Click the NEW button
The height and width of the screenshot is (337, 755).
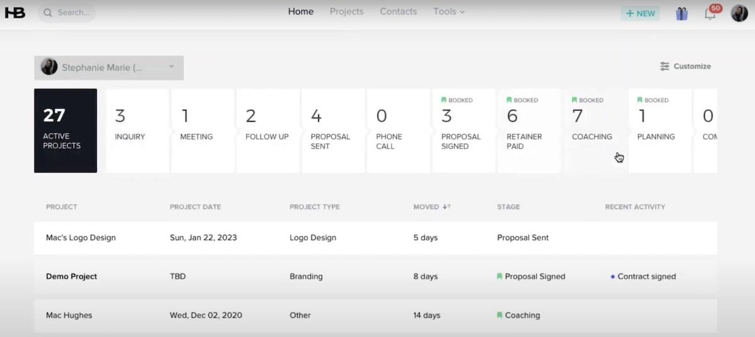point(640,13)
